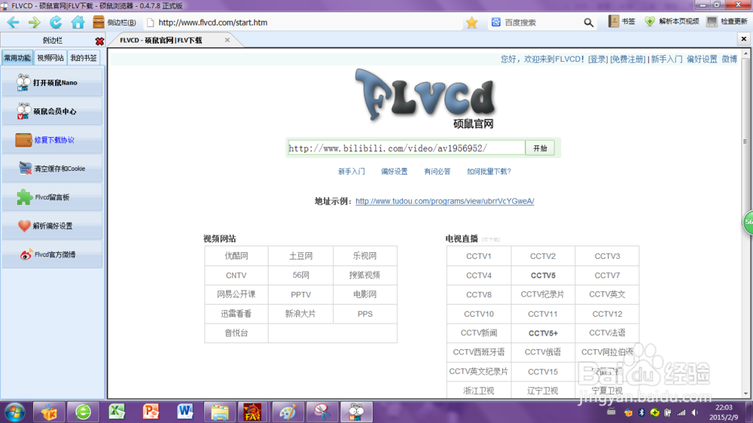This screenshot has height=423, width=753.
Task: Open CCTV纪录片 live channel
Action: point(543,294)
